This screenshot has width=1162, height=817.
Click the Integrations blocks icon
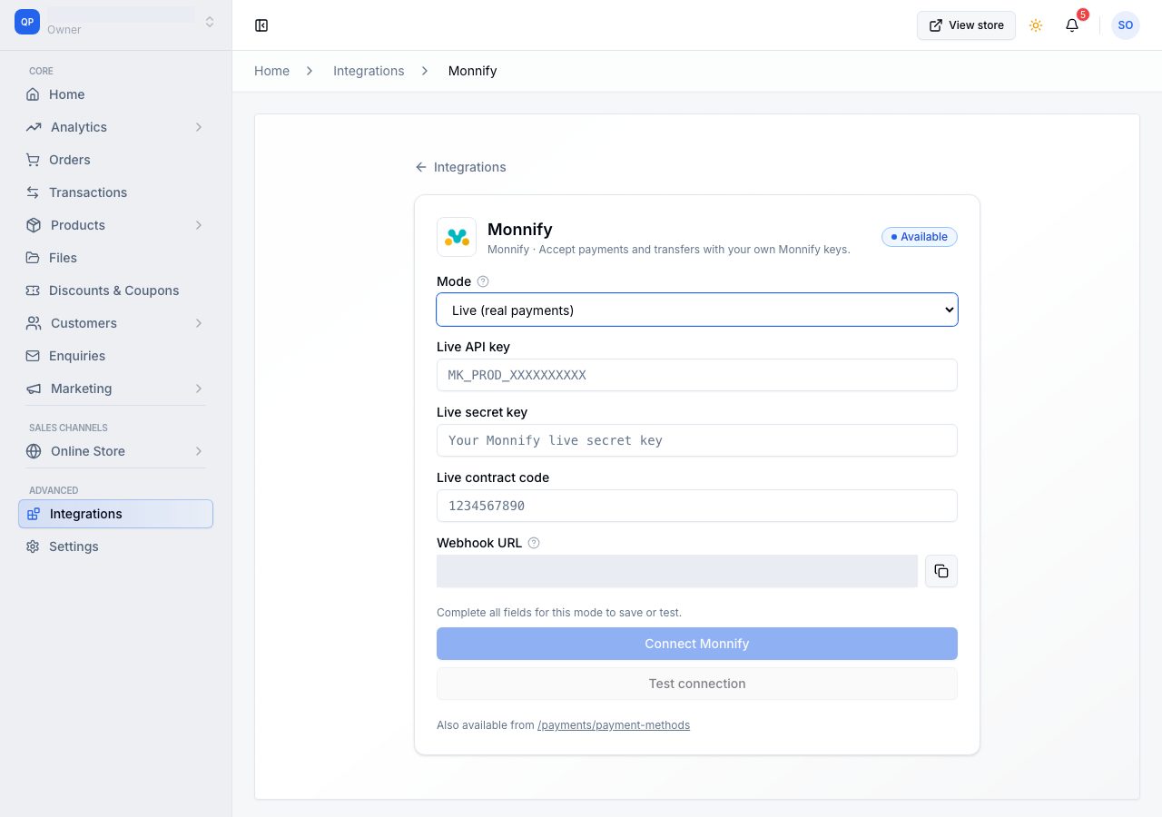pos(34,514)
